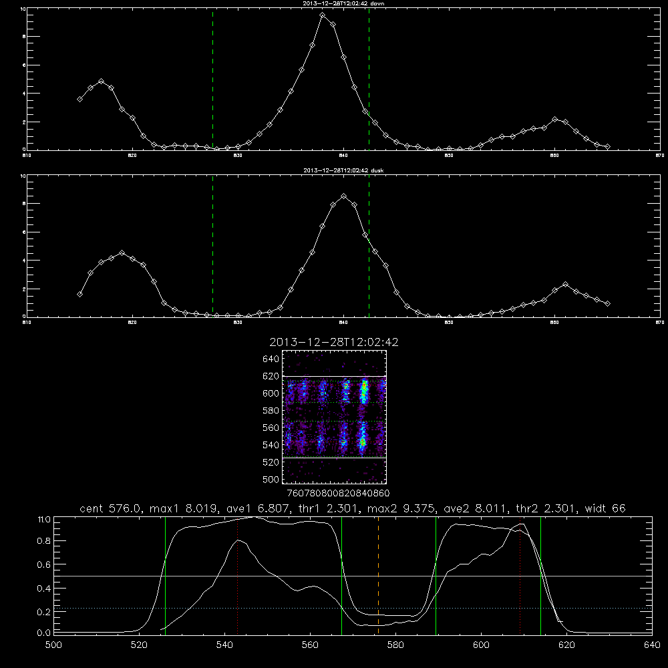Click the left green dashed line in dusk plot

212,246
